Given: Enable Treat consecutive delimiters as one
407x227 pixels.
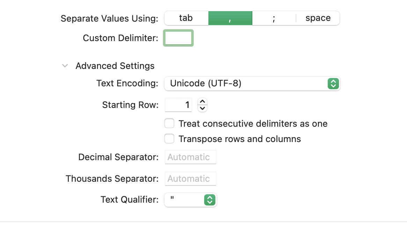Looking at the screenshot, I should tap(169, 124).
